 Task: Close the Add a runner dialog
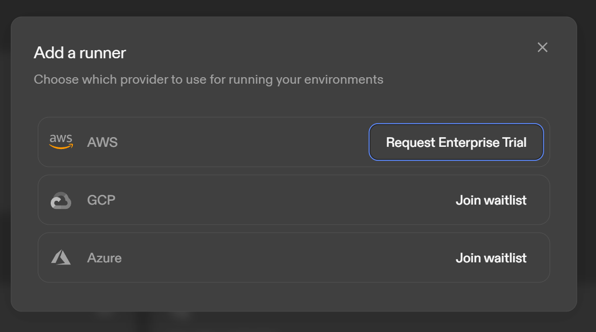coord(543,48)
